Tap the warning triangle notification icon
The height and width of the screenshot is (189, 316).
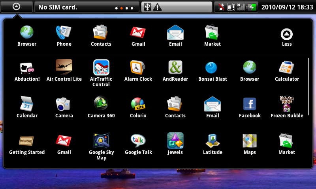tap(157, 7)
